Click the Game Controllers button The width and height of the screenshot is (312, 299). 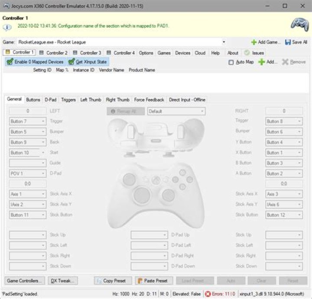[x=24, y=281]
